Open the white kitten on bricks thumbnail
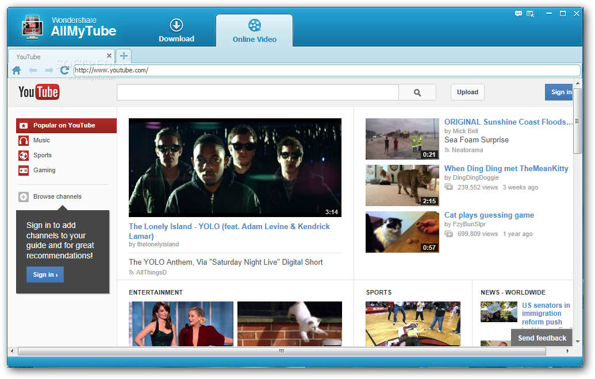The height and width of the screenshot is (379, 595). (290, 324)
